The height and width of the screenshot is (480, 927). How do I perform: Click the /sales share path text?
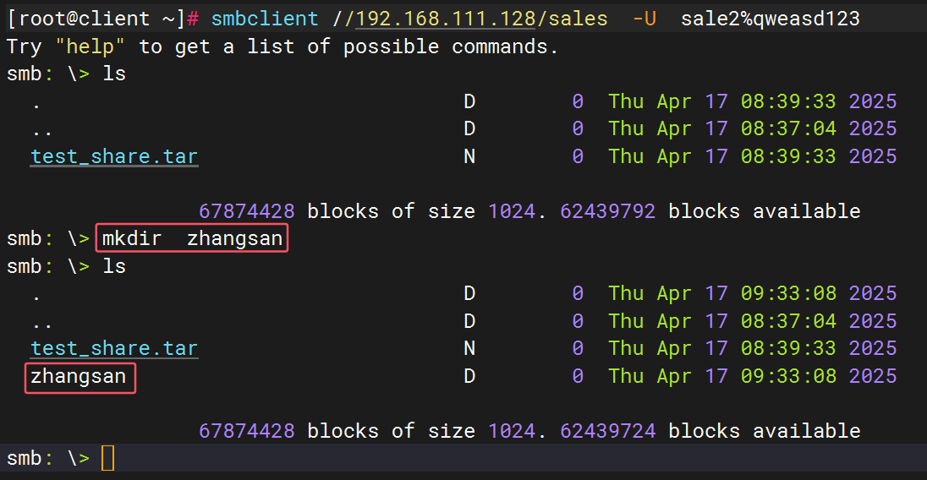(572, 19)
